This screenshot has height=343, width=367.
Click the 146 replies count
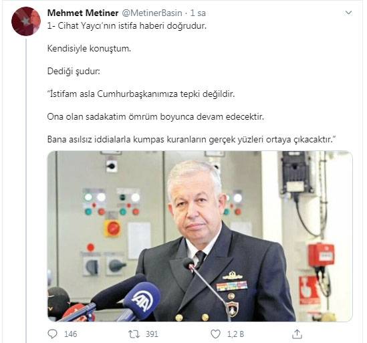[x=70, y=334]
